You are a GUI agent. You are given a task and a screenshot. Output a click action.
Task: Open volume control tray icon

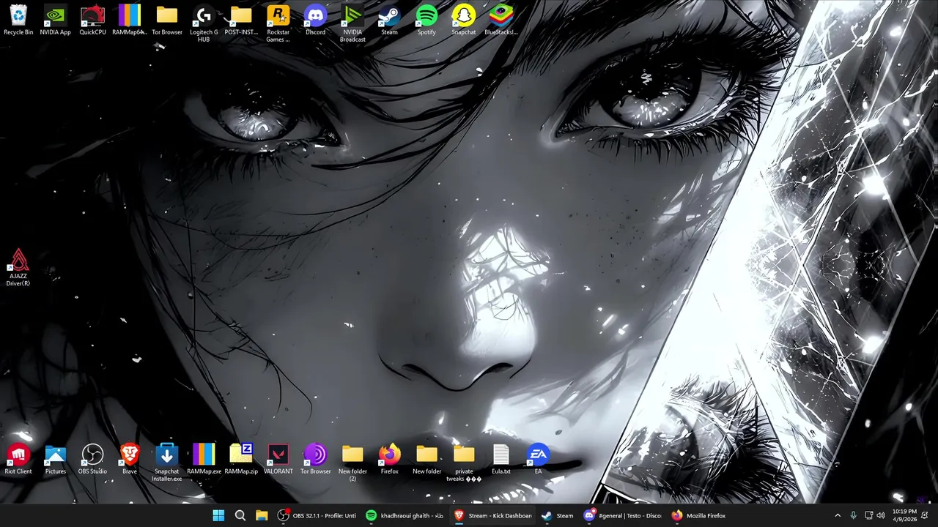click(881, 515)
